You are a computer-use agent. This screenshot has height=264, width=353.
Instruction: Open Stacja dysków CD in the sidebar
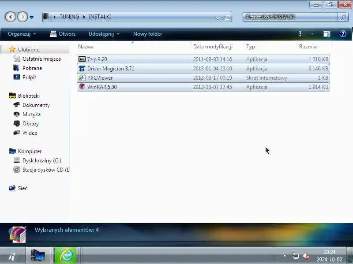point(46,170)
